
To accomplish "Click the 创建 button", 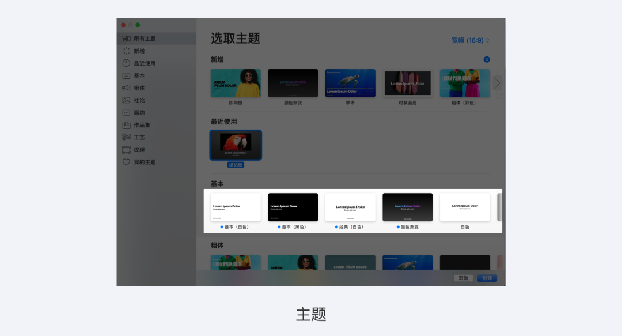I will point(487,278).
